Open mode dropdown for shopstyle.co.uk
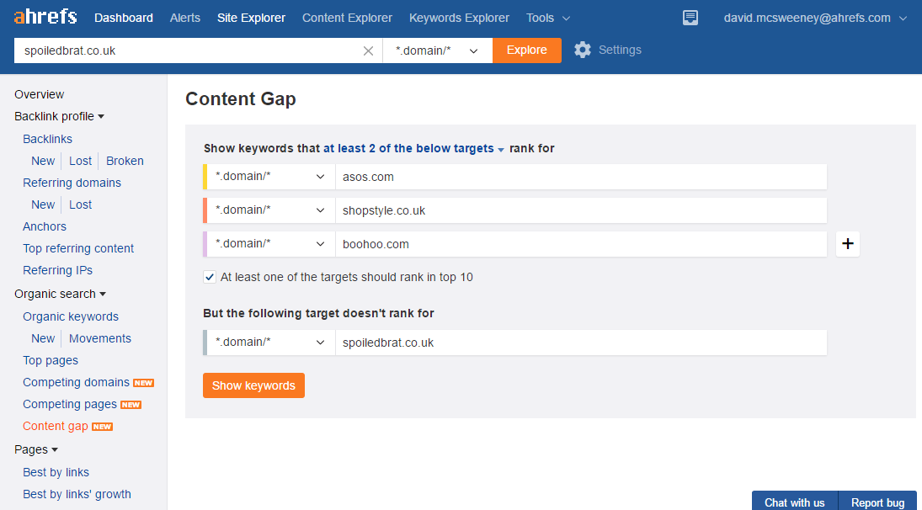This screenshot has width=922, height=510. point(270,210)
